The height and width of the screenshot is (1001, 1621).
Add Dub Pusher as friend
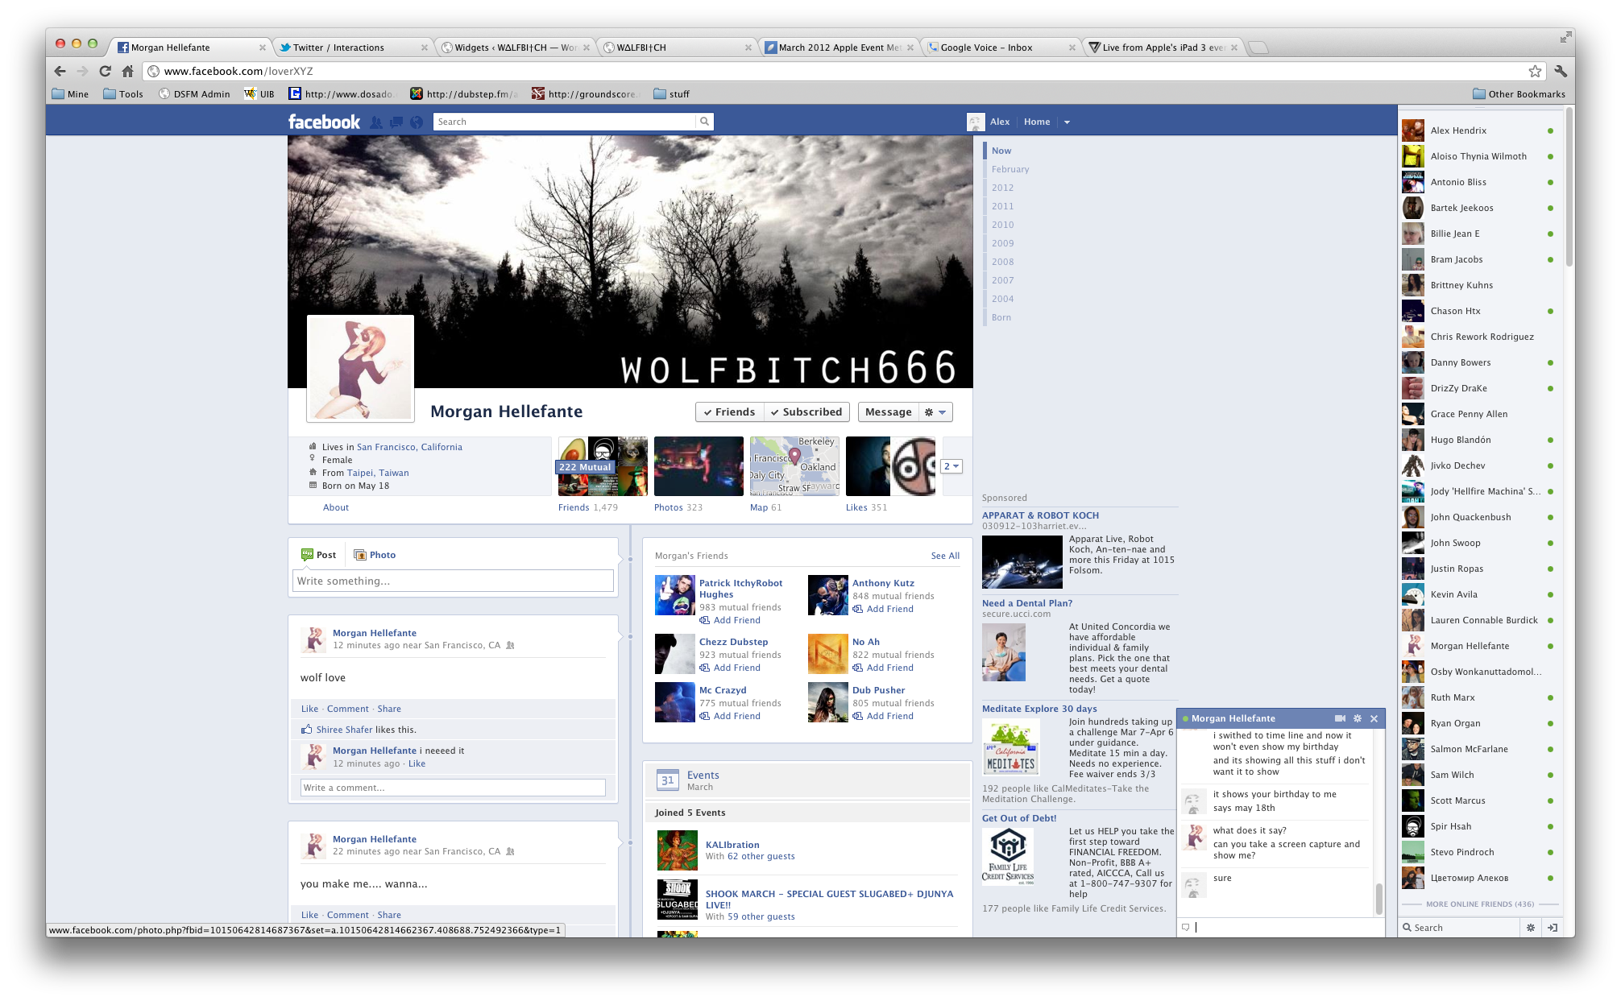click(883, 716)
